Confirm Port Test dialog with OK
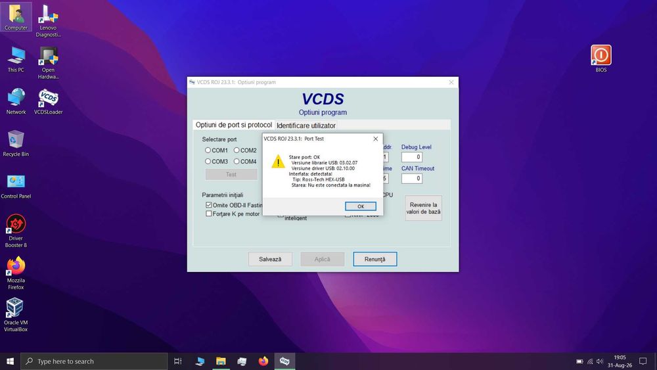Screen dimensions: 657x370 360,206
